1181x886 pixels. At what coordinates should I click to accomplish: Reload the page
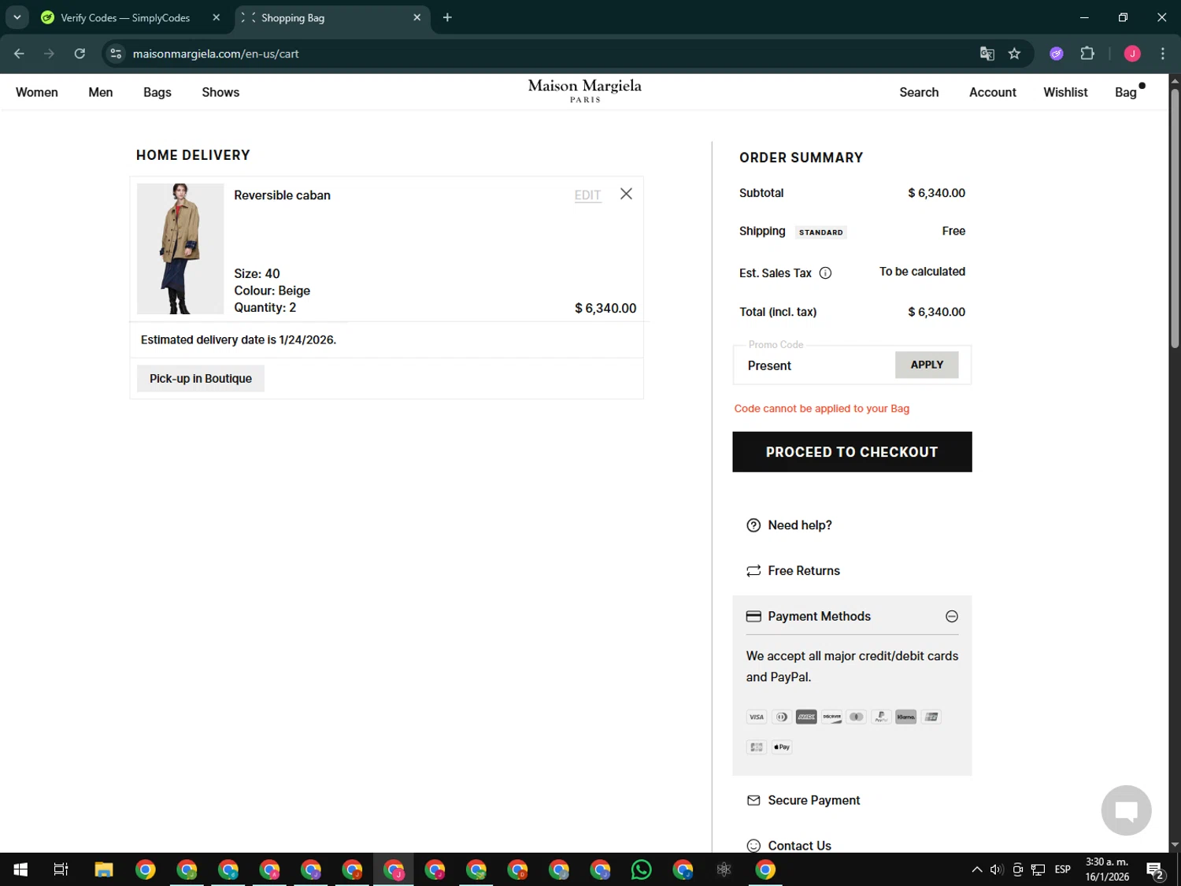coord(80,54)
